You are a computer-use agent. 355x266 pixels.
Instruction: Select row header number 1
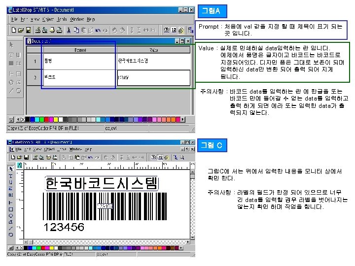(35, 61)
